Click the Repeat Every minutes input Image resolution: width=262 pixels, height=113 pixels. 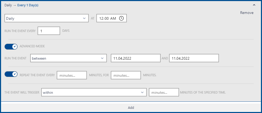(x=72, y=75)
